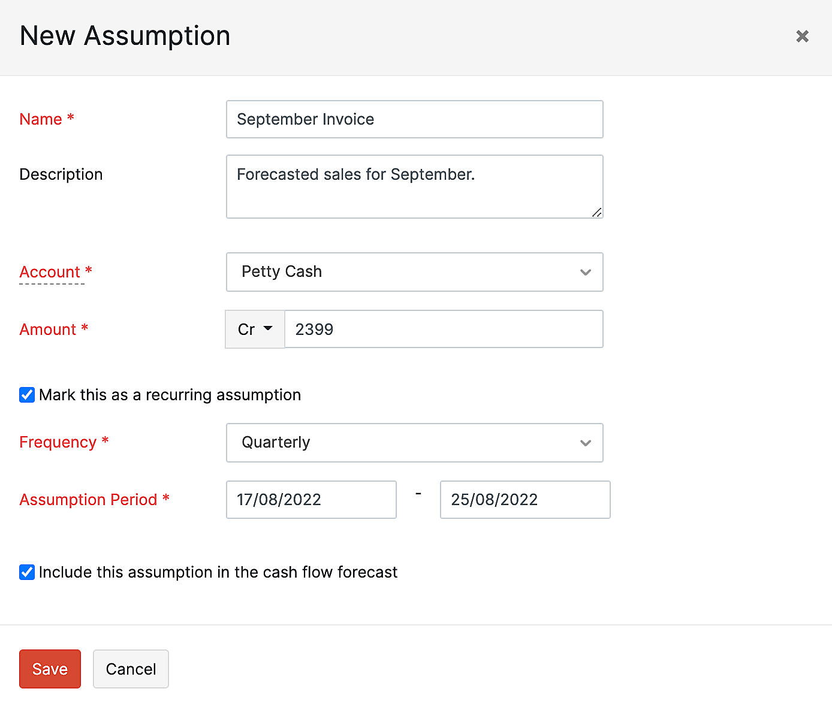832x707 pixels.
Task: Click the Account dropdown chevron
Action: tap(586, 273)
